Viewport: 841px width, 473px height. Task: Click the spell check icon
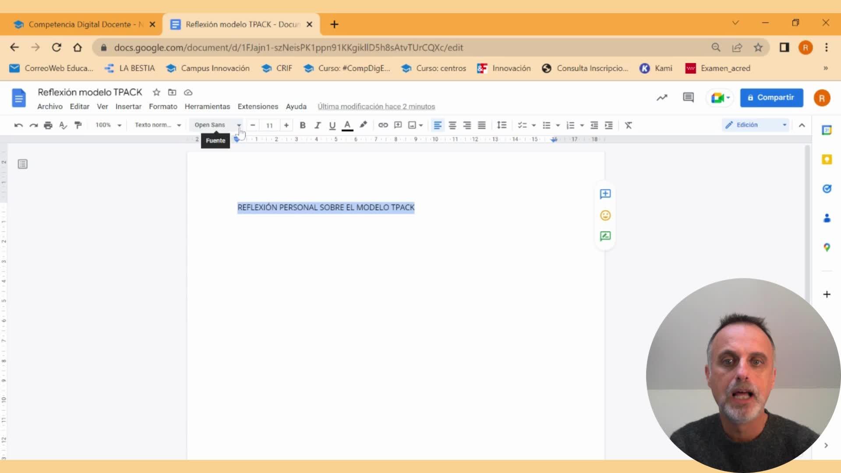(63, 125)
